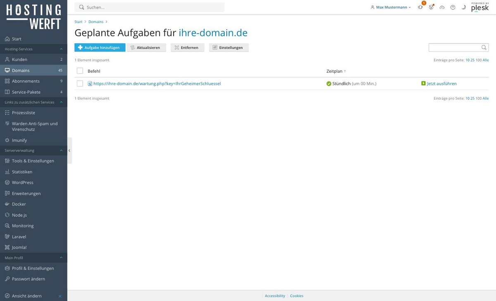Image resolution: width=496 pixels, height=301 pixels.
Task: Open Profil & Einstellungen
Action: [33, 268]
